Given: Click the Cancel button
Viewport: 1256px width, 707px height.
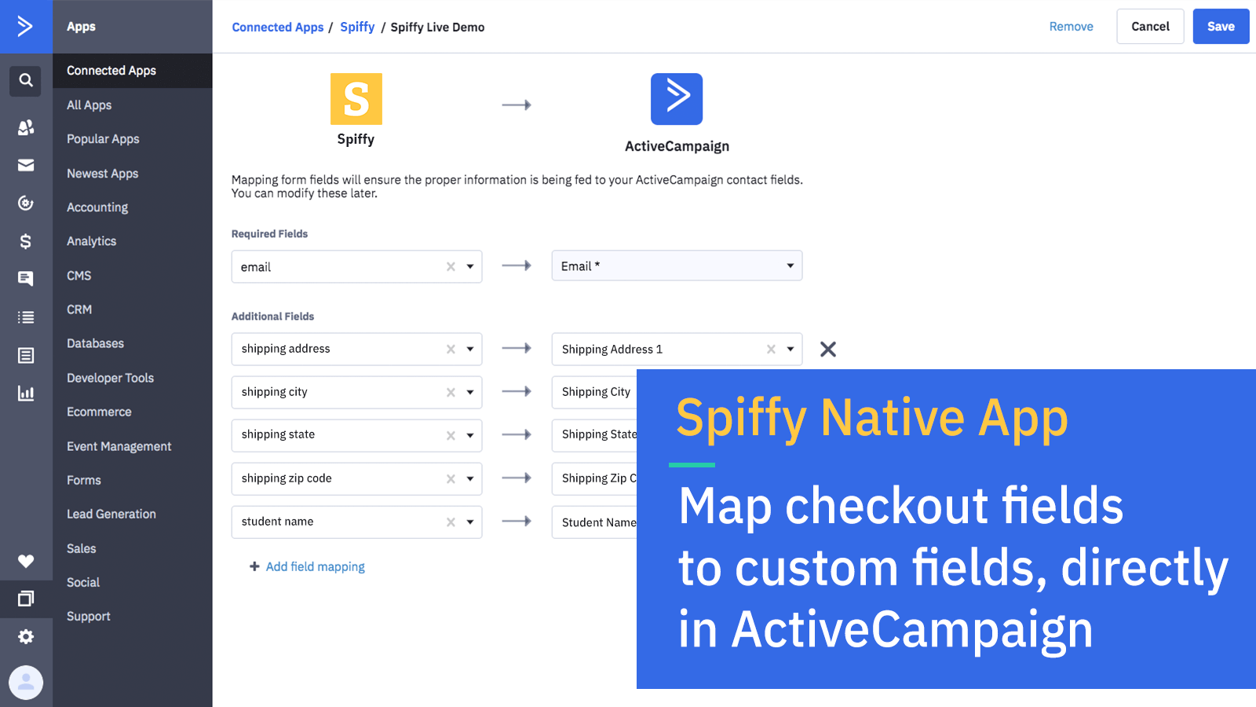Looking at the screenshot, I should point(1150,27).
